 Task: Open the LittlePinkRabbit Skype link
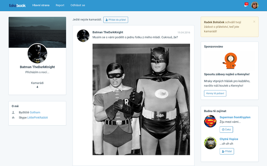click(38, 117)
